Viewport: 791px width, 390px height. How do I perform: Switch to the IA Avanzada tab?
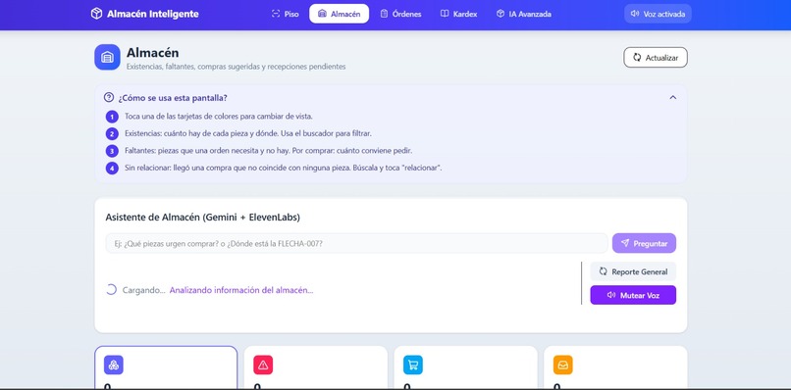[x=524, y=14]
